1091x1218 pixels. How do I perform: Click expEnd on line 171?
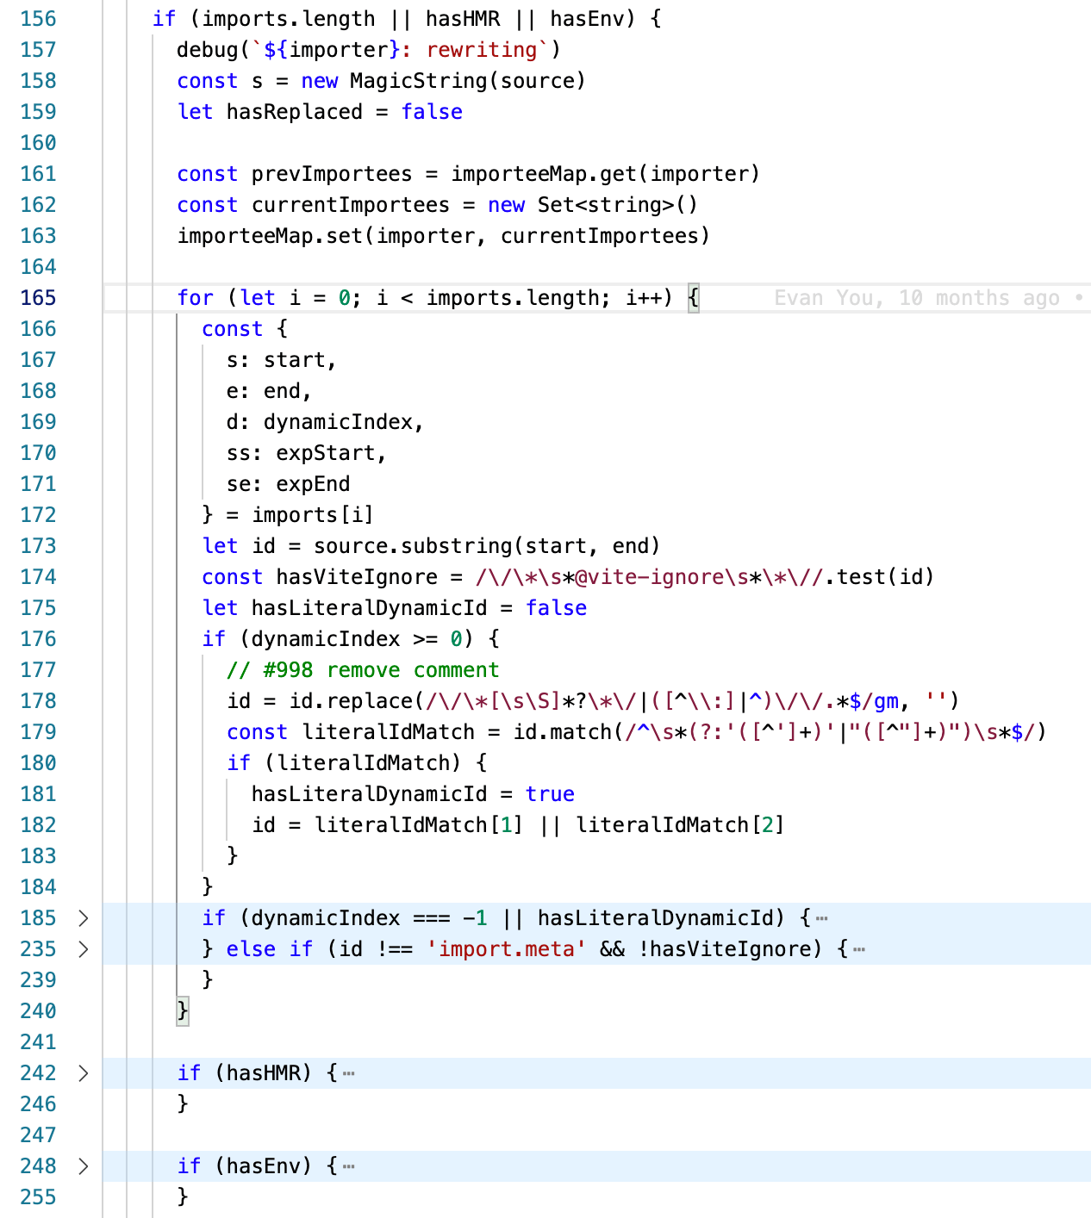point(313,484)
